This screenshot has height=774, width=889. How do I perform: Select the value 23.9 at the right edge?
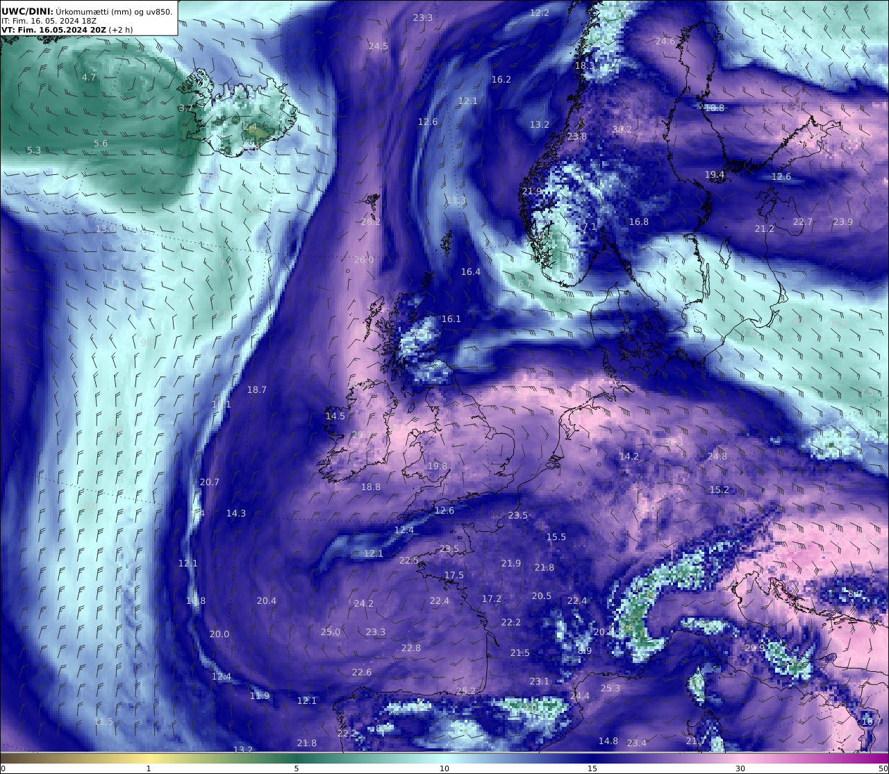point(843,221)
